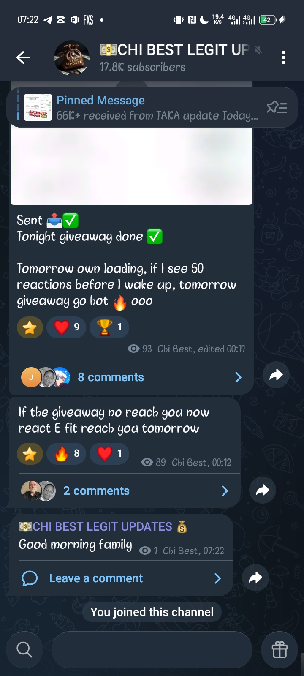
Task: Expand the 2 comments thread
Action: 125,491
